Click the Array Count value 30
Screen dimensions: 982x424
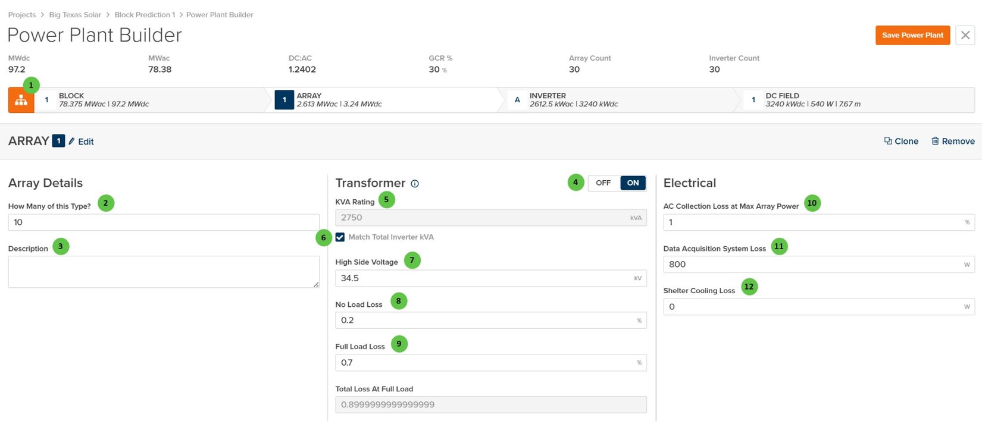click(574, 70)
